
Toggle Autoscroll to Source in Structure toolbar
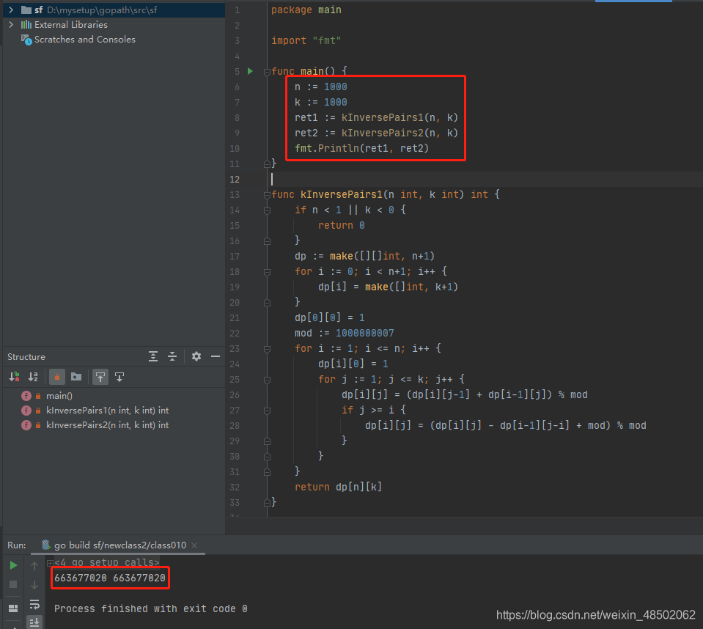(100, 377)
